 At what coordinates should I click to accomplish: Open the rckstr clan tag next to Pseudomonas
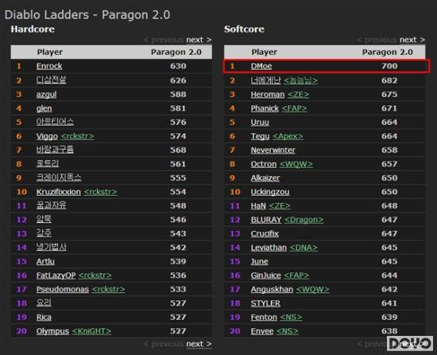(108, 290)
